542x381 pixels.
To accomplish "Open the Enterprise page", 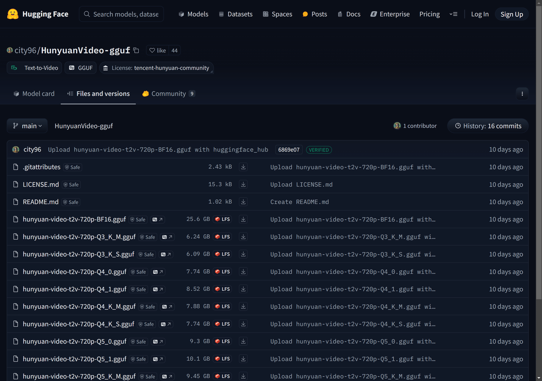I will (390, 14).
